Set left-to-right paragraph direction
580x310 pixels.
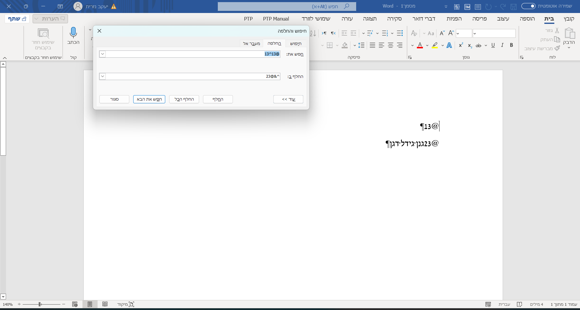(x=324, y=33)
